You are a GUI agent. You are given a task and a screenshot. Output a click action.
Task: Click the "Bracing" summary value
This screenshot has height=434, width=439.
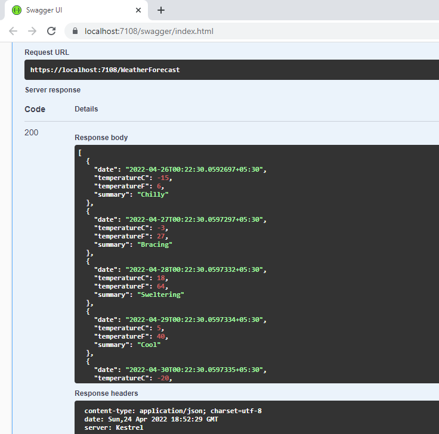click(155, 244)
